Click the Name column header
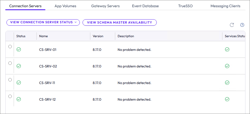The height and width of the screenshot is (114, 250). click(x=43, y=36)
